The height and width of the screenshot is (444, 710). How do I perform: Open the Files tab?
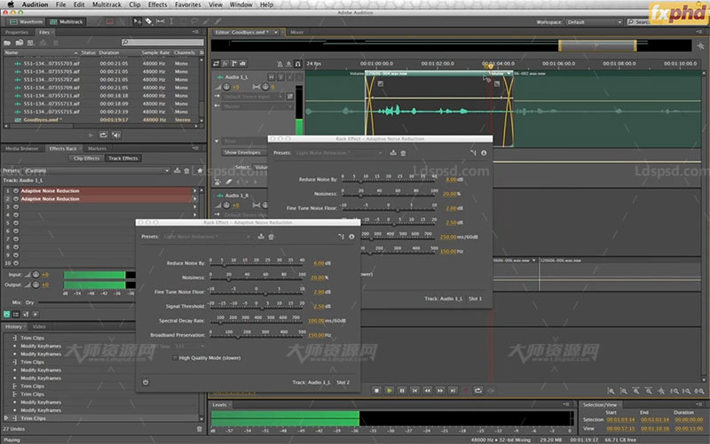[43, 32]
